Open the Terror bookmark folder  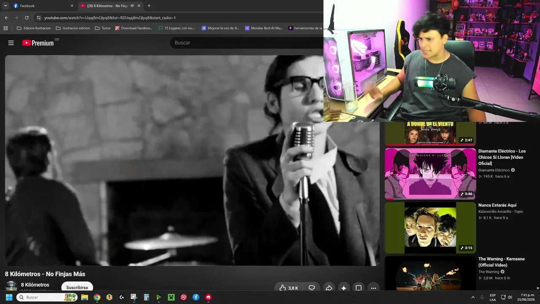103,28
